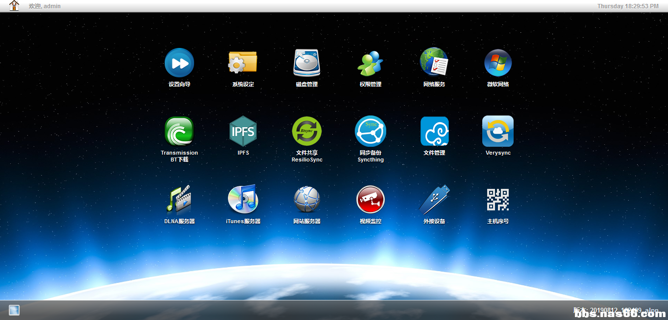668x320 pixels.
Task: Launch the Verysync application
Action: coord(498,131)
